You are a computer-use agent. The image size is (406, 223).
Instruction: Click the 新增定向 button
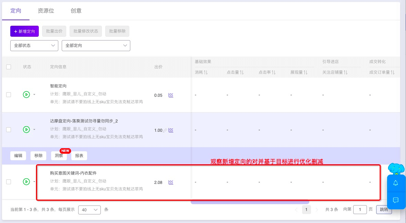(25, 31)
